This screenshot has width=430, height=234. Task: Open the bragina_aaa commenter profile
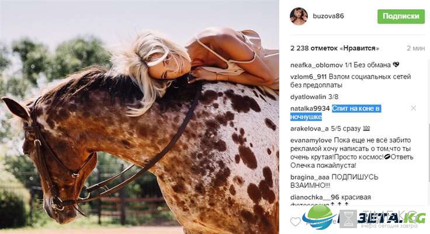(x=310, y=177)
